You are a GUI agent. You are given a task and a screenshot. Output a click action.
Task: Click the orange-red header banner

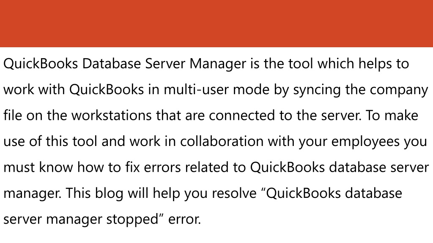[216, 24]
